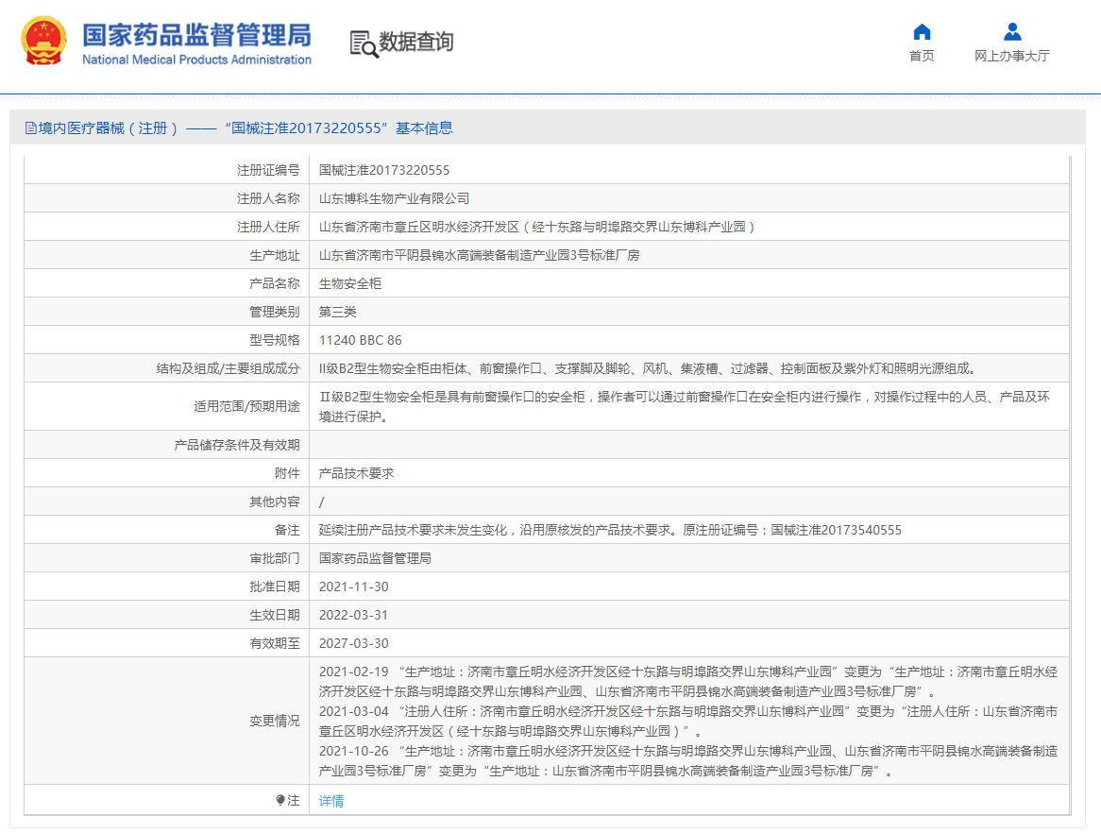Click registrant name 山东博科生物产业有限公司
This screenshot has width=1101, height=833.
[394, 198]
